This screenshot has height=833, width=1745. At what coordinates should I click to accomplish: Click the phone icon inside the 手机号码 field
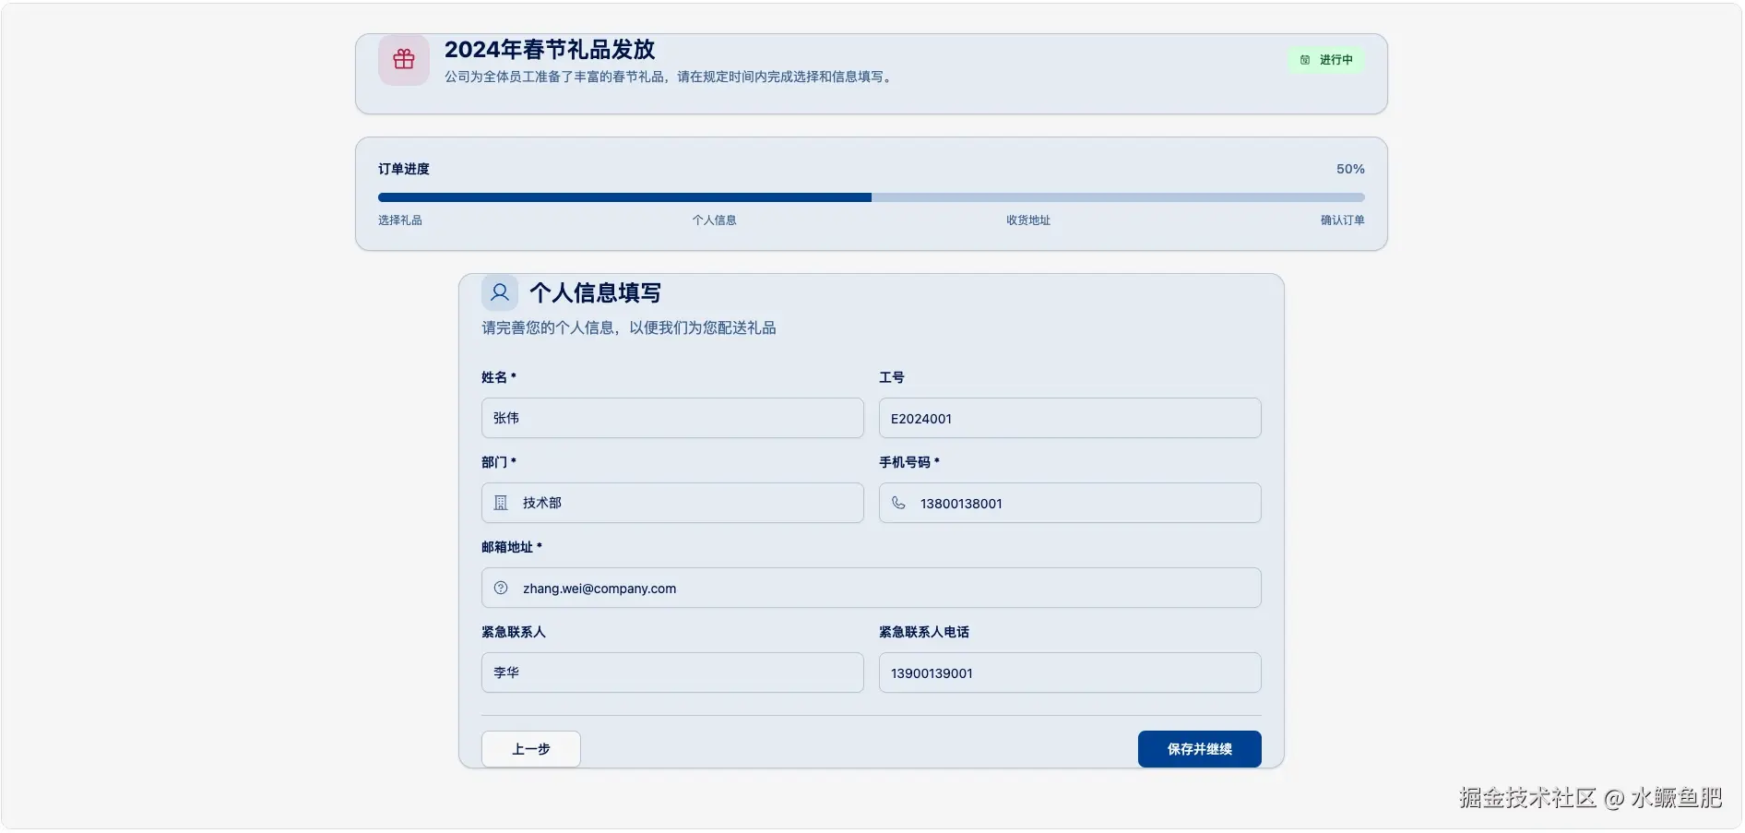899,503
